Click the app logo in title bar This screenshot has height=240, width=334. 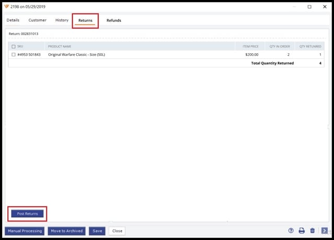(x=7, y=7)
